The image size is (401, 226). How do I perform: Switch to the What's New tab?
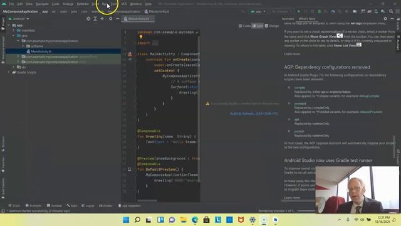[306, 19]
